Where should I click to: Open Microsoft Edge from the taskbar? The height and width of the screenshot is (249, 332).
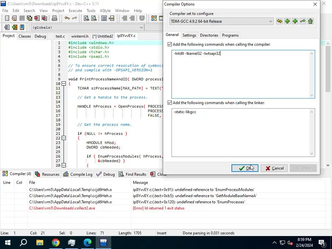point(87,243)
